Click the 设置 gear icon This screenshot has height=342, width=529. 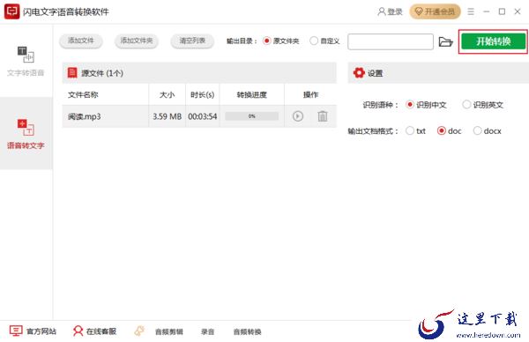click(x=359, y=73)
